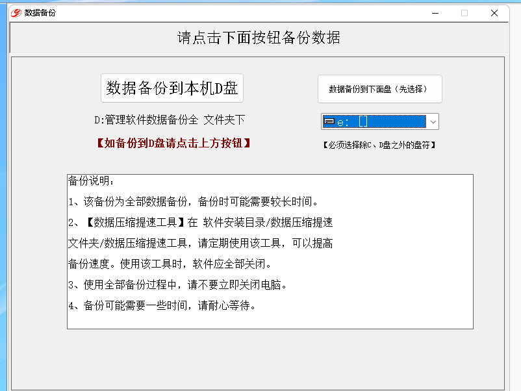Close the 数据备份 window
The height and width of the screenshot is (391, 521).
click(x=494, y=13)
